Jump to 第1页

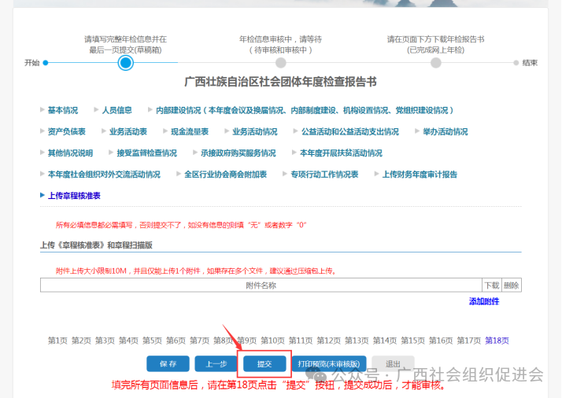point(57,341)
